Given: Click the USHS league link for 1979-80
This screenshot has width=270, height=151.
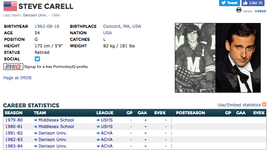Looking at the screenshot, I should tap(107, 120).
